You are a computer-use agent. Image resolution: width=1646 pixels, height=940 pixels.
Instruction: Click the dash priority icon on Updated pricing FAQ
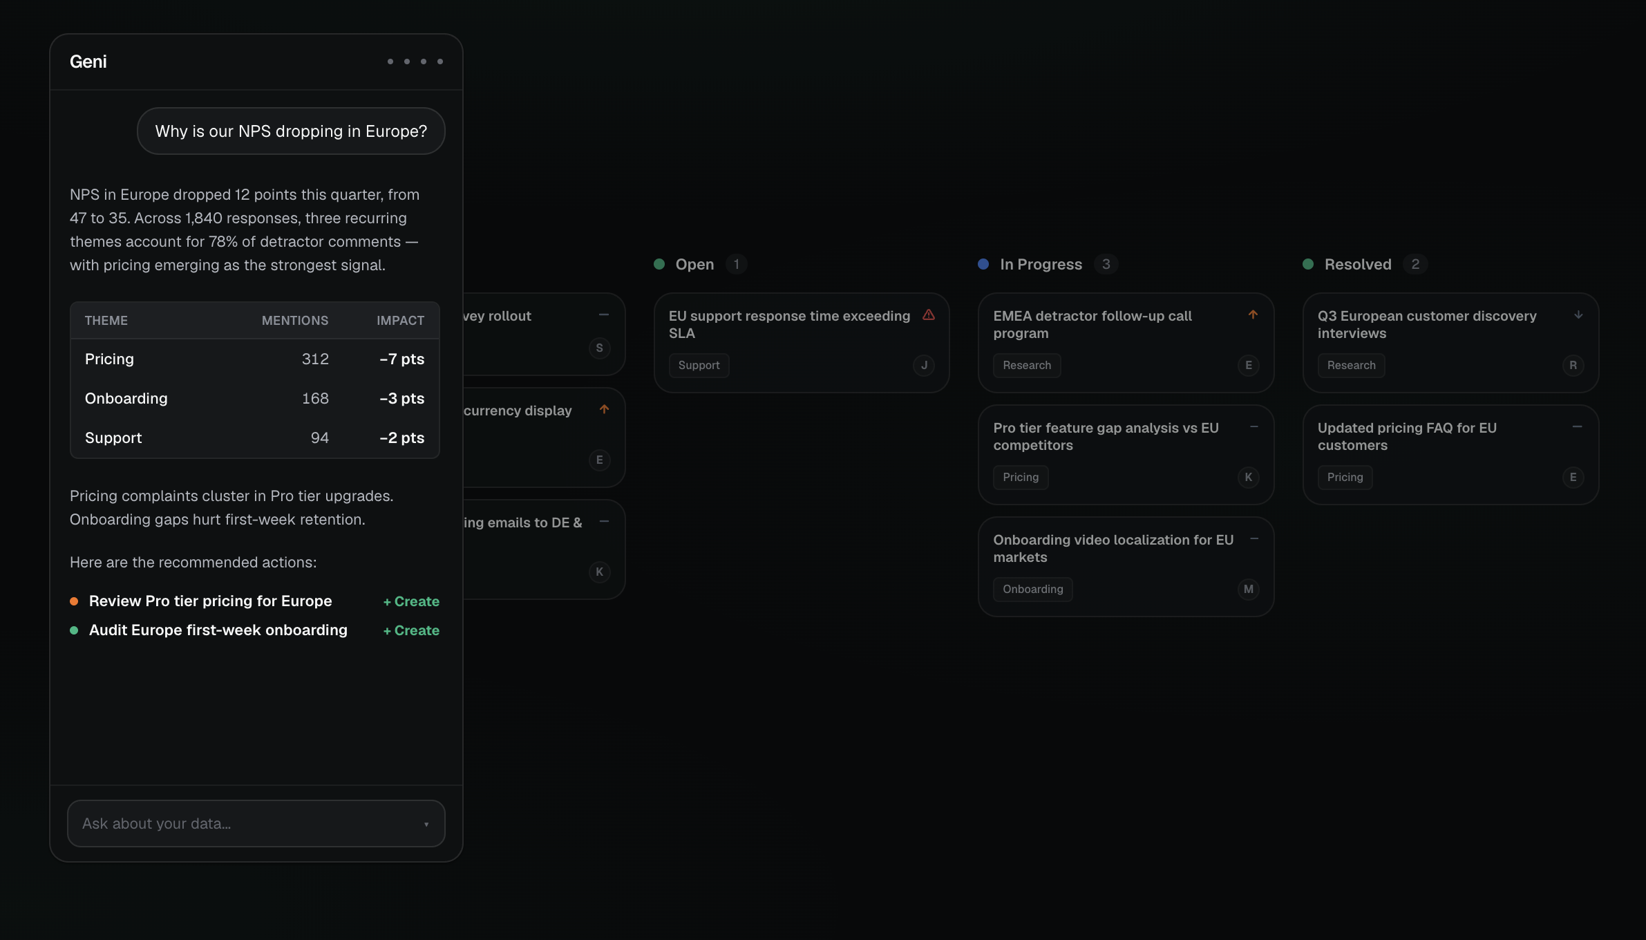click(x=1577, y=427)
